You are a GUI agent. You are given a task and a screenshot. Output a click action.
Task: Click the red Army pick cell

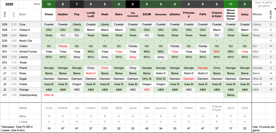[133, 57]
